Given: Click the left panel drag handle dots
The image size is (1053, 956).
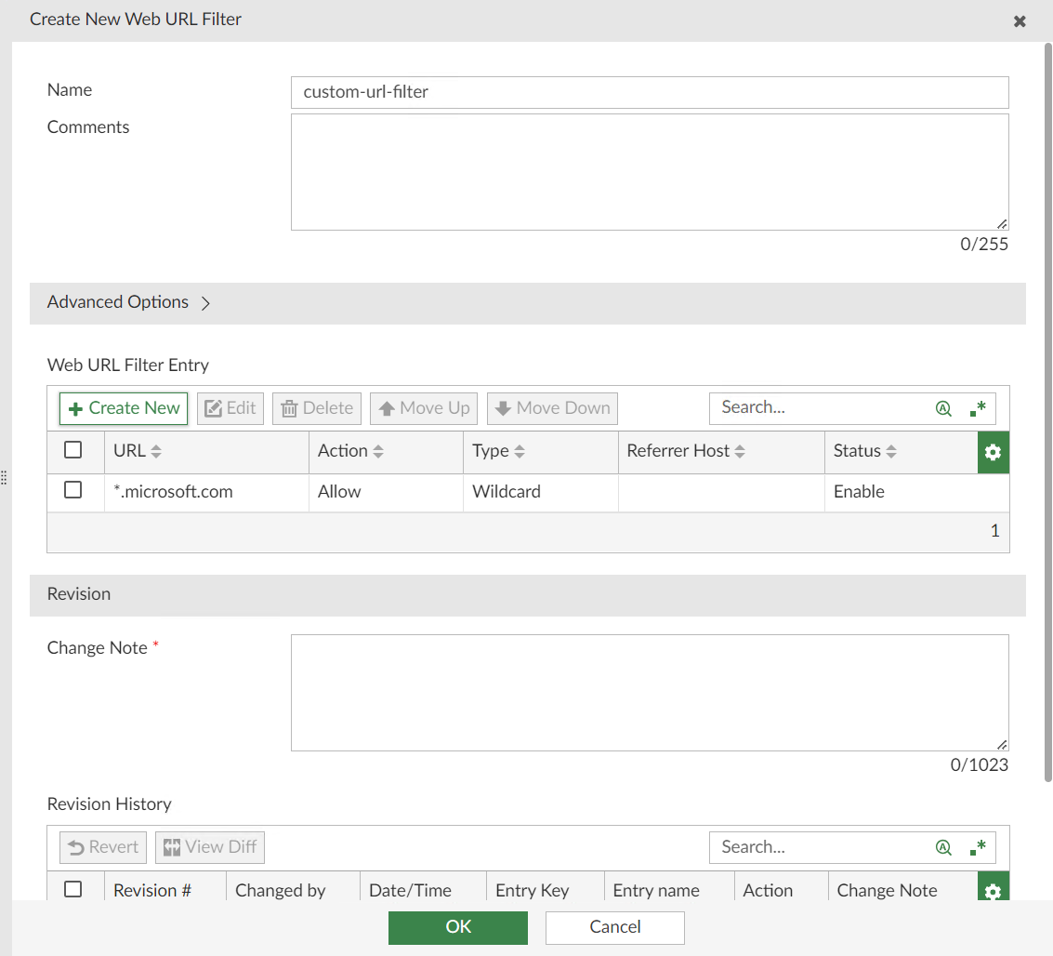Looking at the screenshot, I should point(4,478).
